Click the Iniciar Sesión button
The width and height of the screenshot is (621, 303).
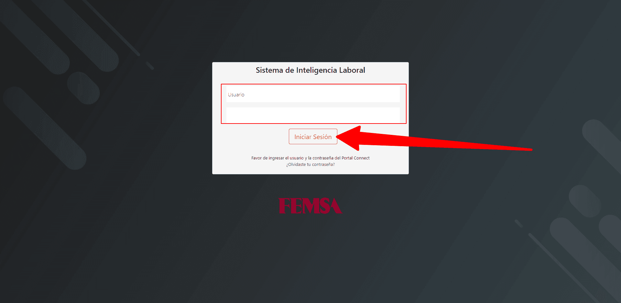click(313, 136)
